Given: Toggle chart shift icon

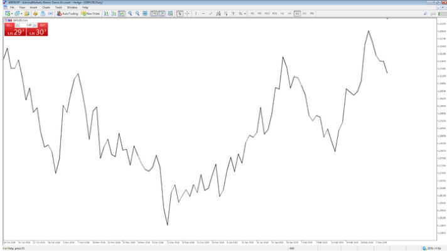Looking at the screenshot, I should click(x=161, y=14).
